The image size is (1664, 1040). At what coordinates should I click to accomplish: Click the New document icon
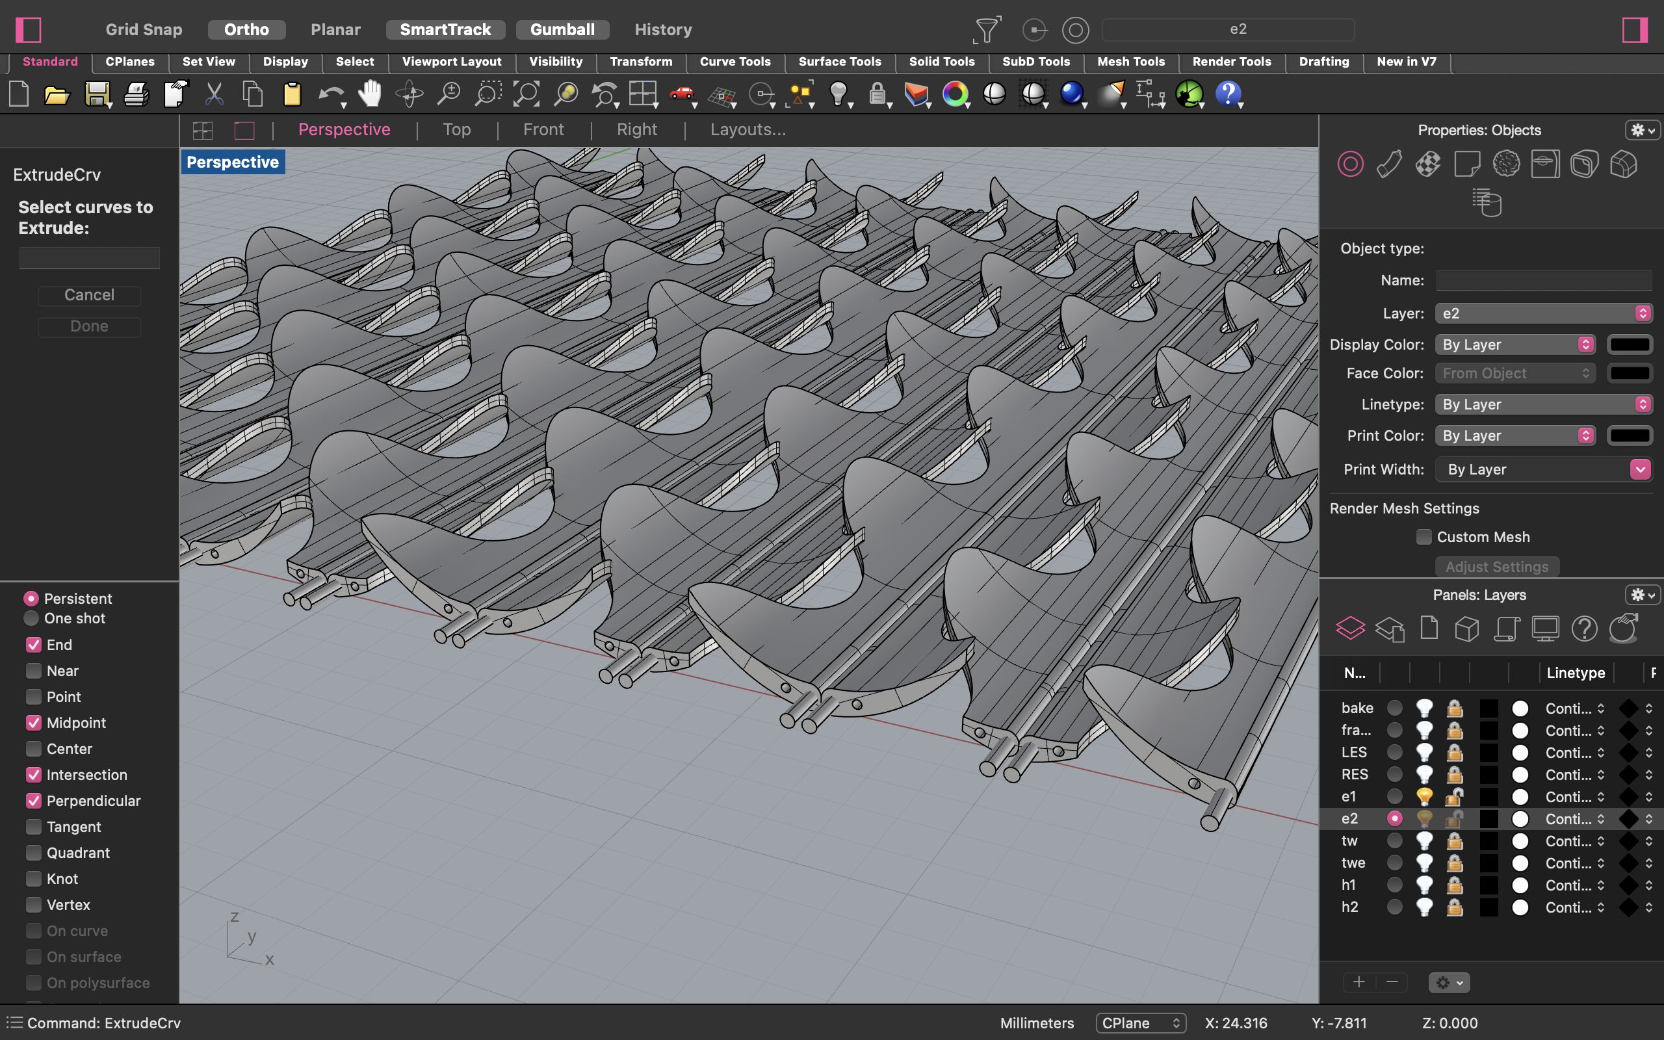click(x=19, y=94)
